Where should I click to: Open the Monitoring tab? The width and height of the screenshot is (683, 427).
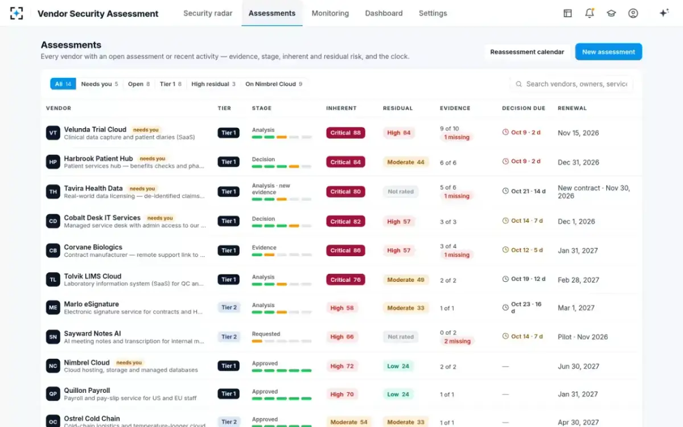pos(330,13)
